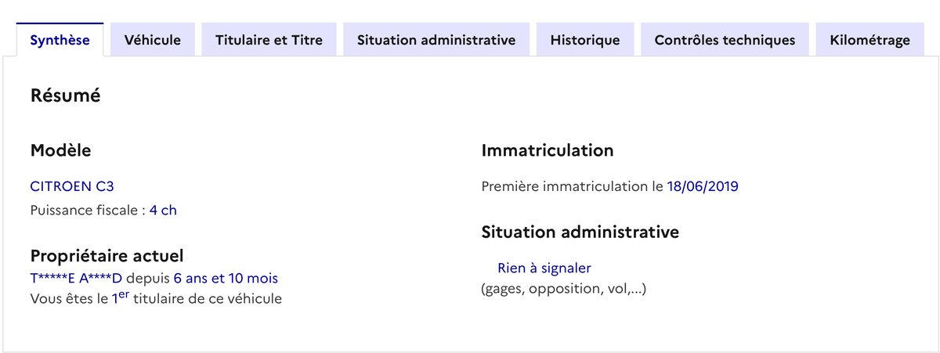Click the Immatriculation section heading
Screen dimensions: 940x353
click(x=548, y=150)
